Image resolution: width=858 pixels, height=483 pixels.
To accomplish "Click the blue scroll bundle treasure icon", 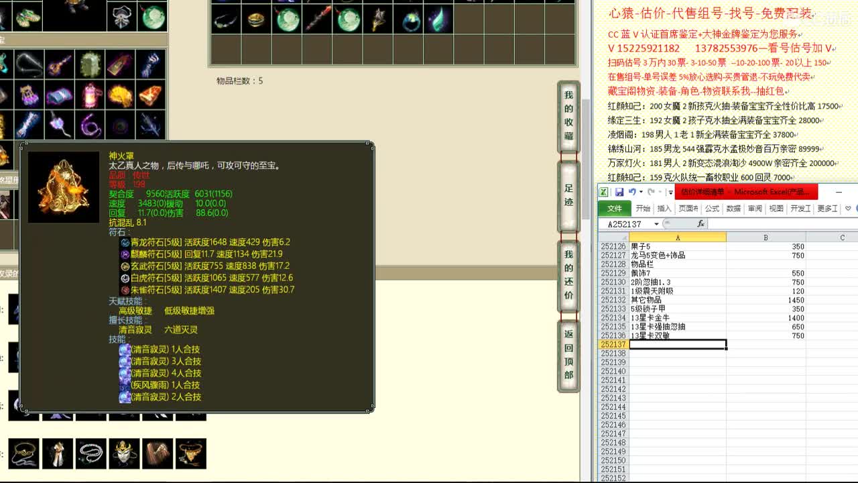I will click(x=59, y=95).
